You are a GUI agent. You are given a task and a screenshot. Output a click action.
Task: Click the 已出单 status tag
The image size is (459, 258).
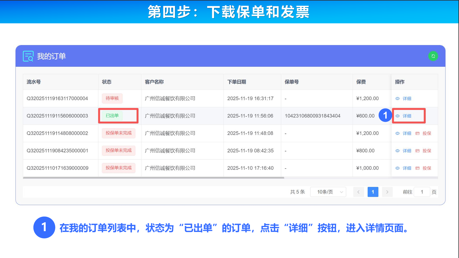112,116
